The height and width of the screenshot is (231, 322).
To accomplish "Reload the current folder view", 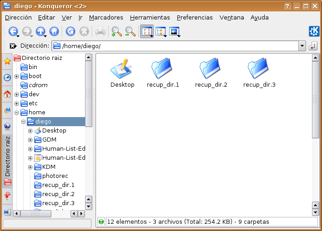I will coord(70,31).
